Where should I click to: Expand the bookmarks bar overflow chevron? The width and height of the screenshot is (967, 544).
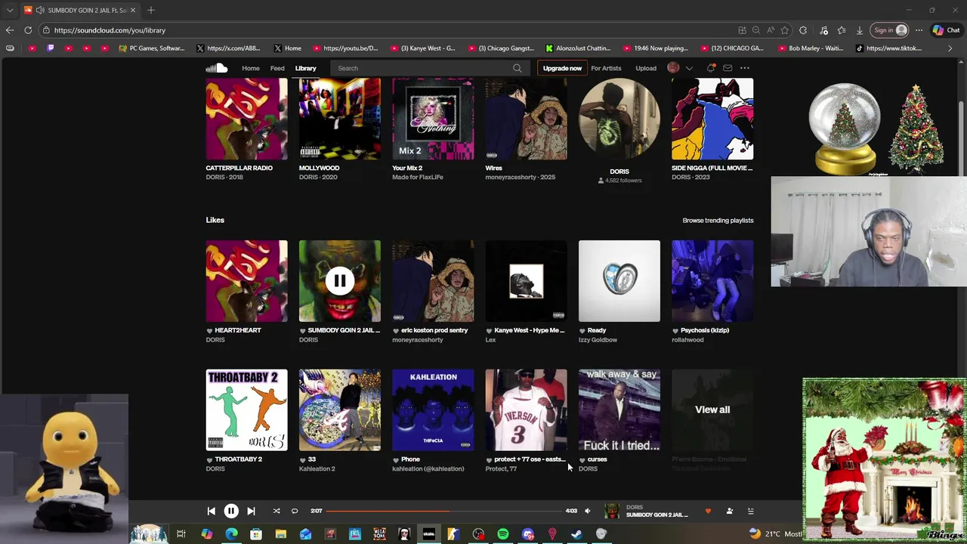(950, 48)
